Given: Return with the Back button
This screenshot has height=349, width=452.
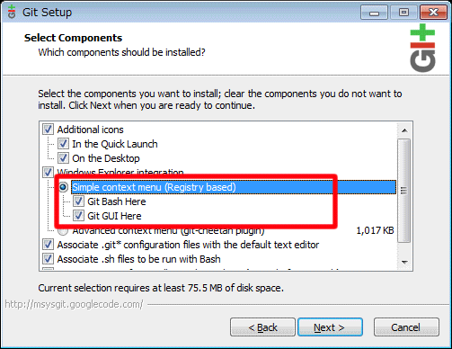Looking at the screenshot, I should (x=262, y=327).
